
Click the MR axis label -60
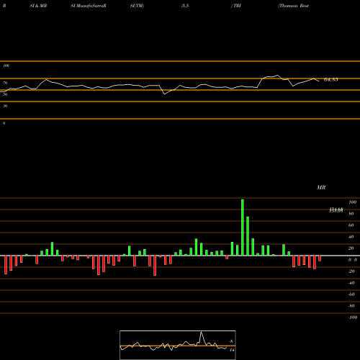[351, 294]
